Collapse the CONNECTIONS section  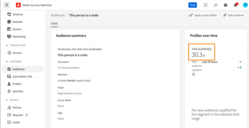click(7, 45)
